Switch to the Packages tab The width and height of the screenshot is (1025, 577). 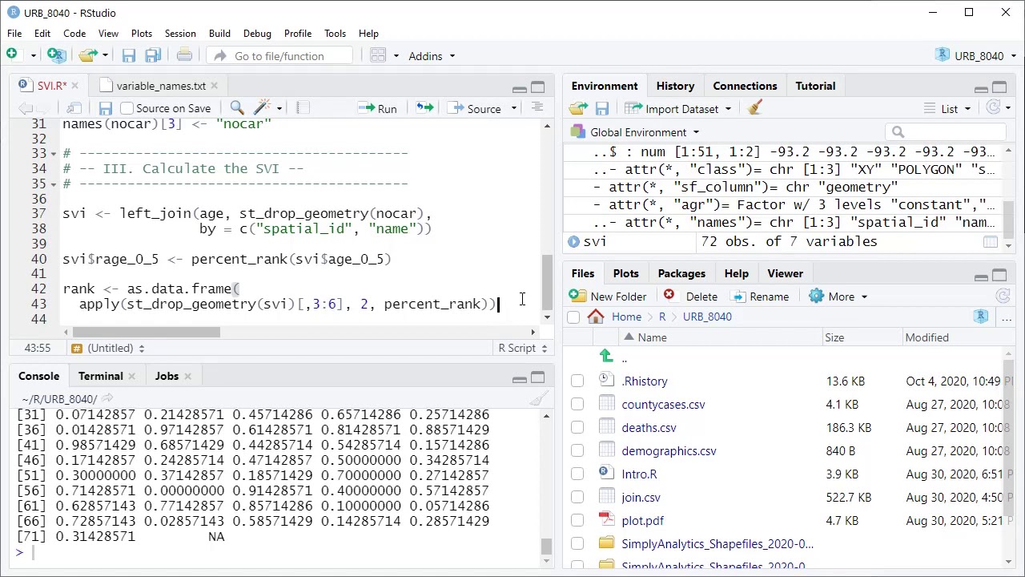point(681,273)
